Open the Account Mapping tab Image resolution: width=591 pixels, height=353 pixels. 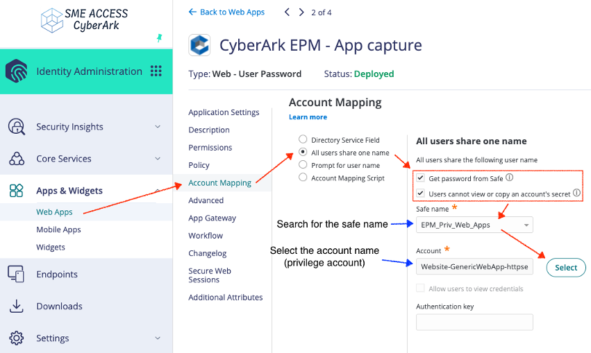click(x=219, y=183)
